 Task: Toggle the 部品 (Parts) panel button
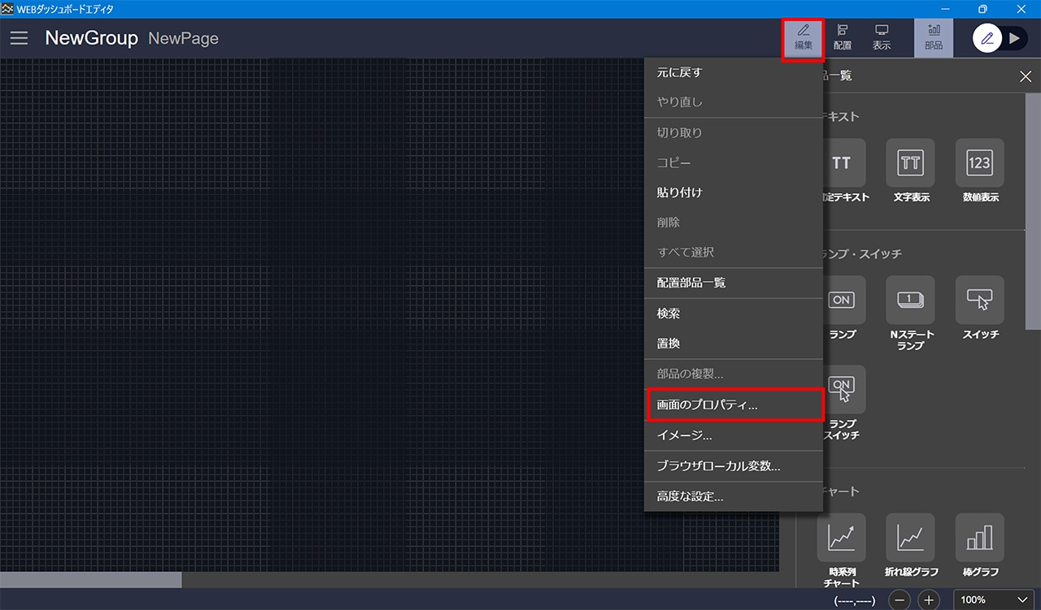click(x=934, y=37)
